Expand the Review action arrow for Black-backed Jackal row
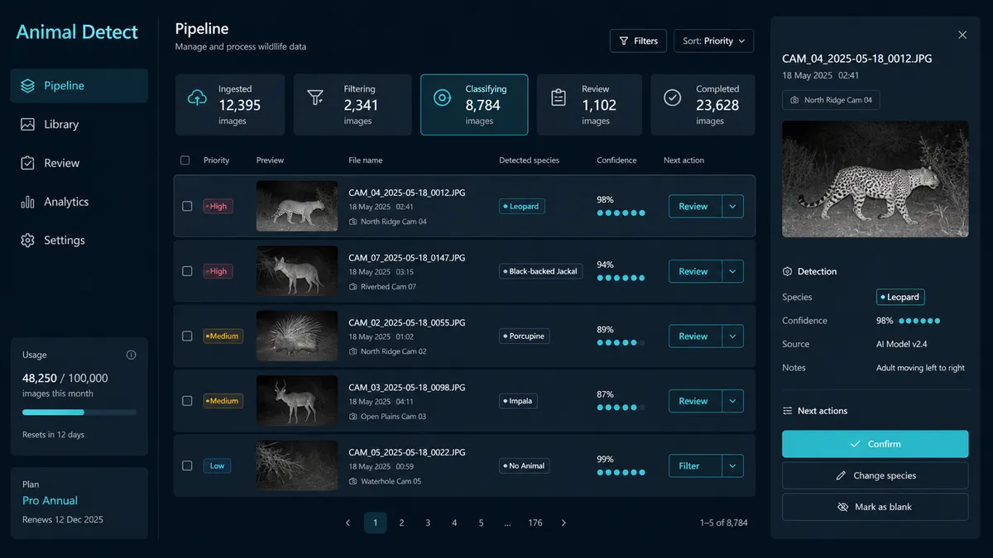Image resolution: width=993 pixels, height=558 pixels. pos(732,271)
